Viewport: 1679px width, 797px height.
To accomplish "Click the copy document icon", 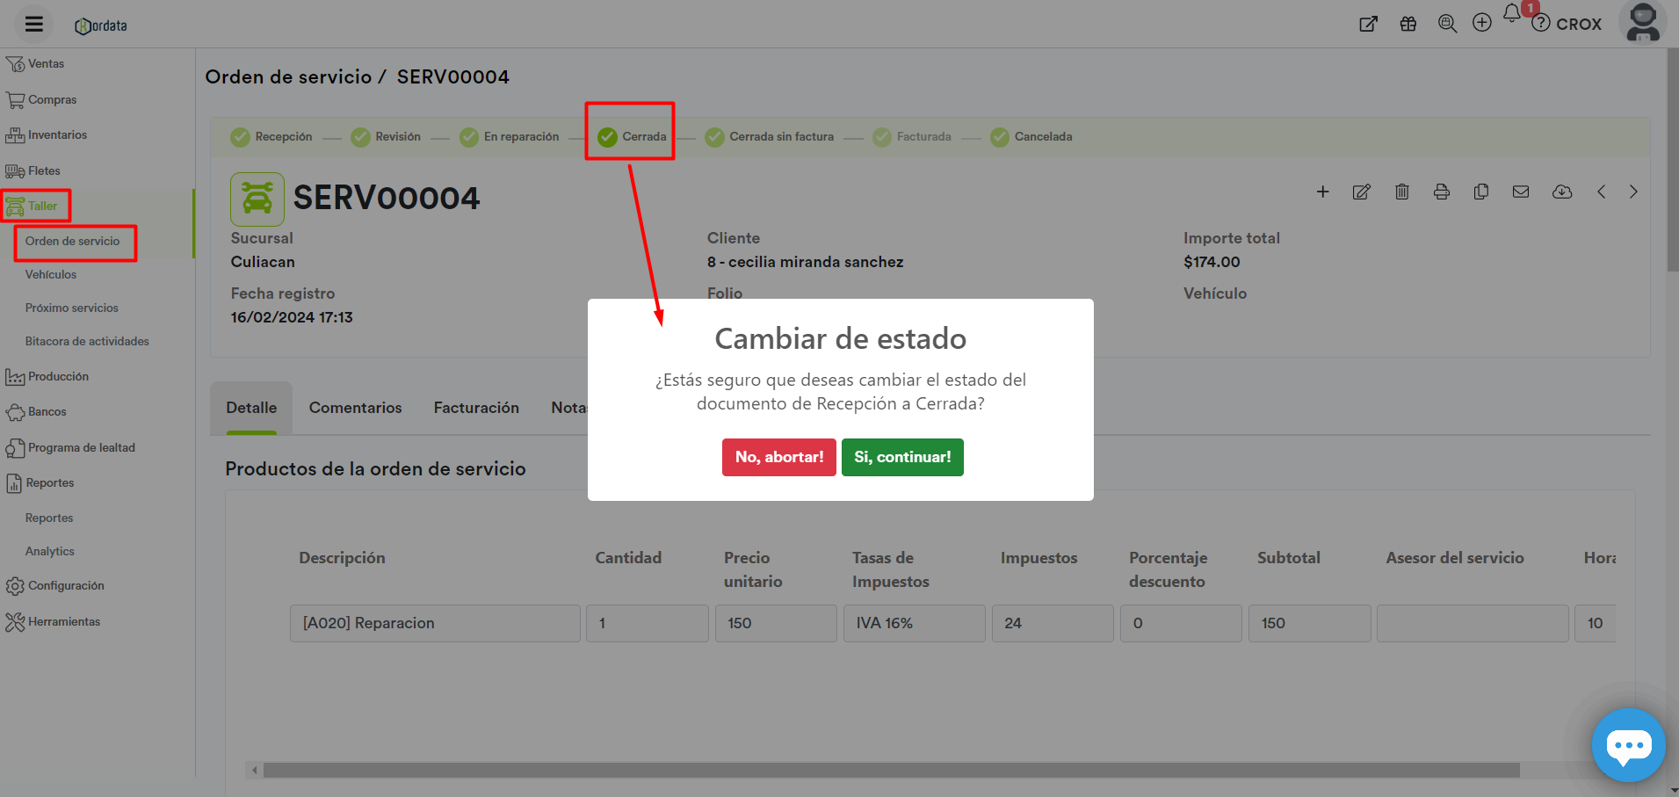I will pyautogui.click(x=1480, y=192).
